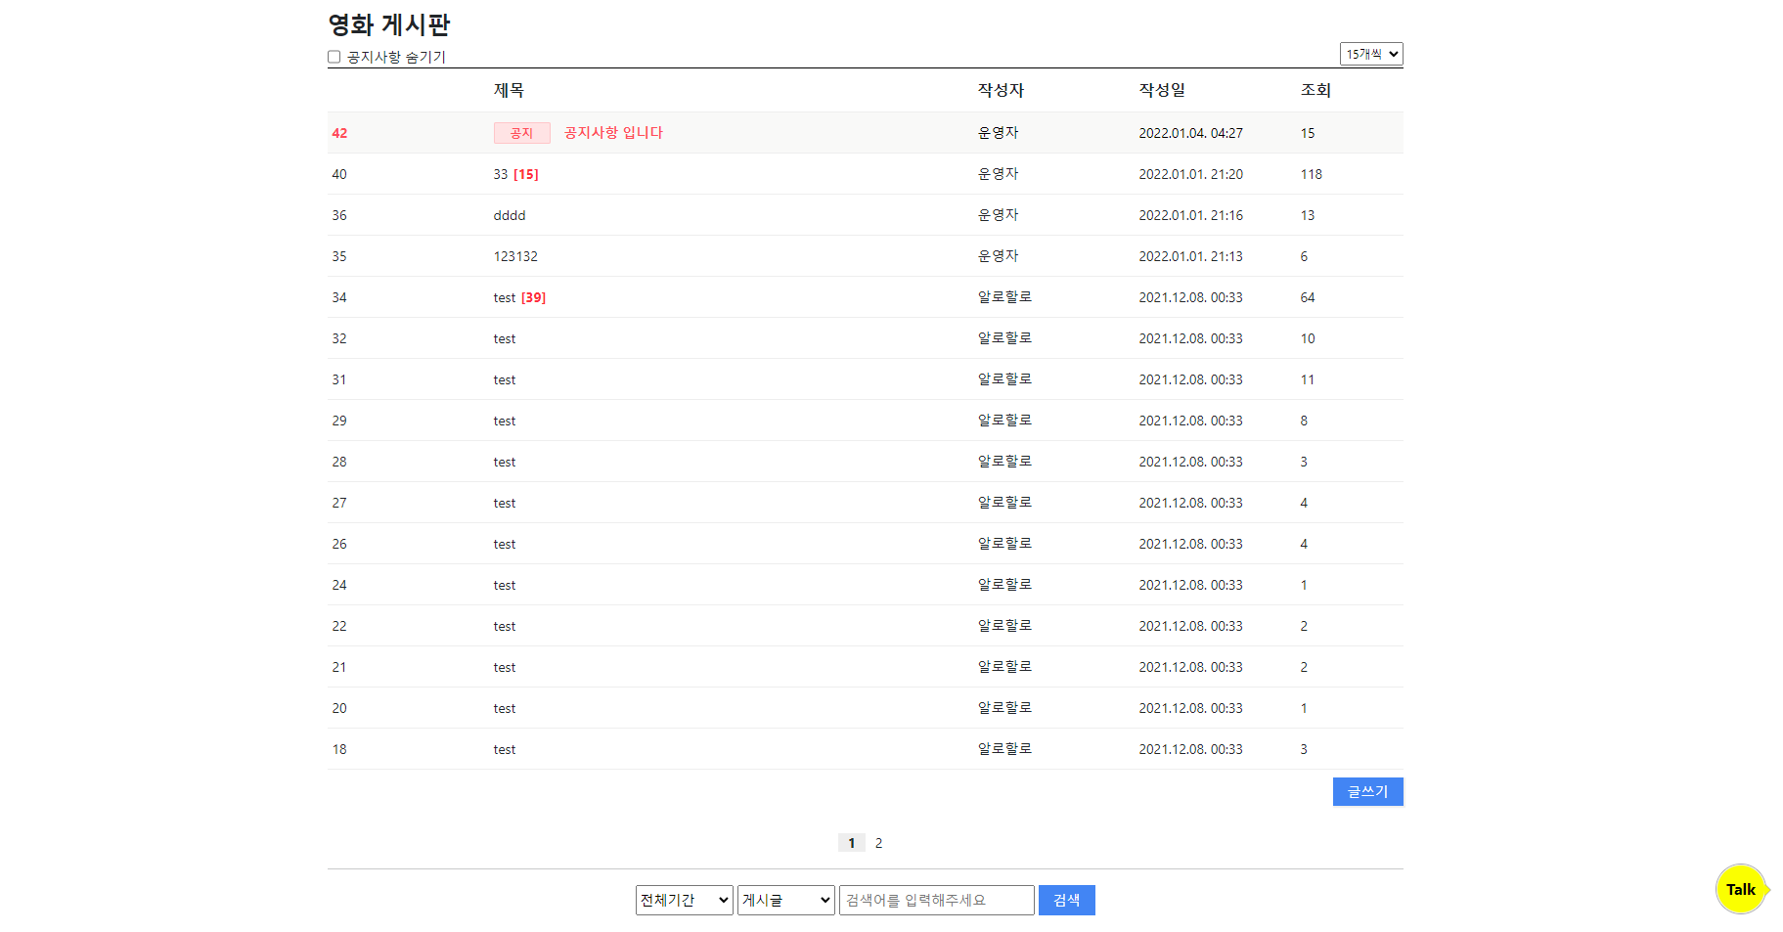Open the yellow Talk chat icon

point(1741,889)
